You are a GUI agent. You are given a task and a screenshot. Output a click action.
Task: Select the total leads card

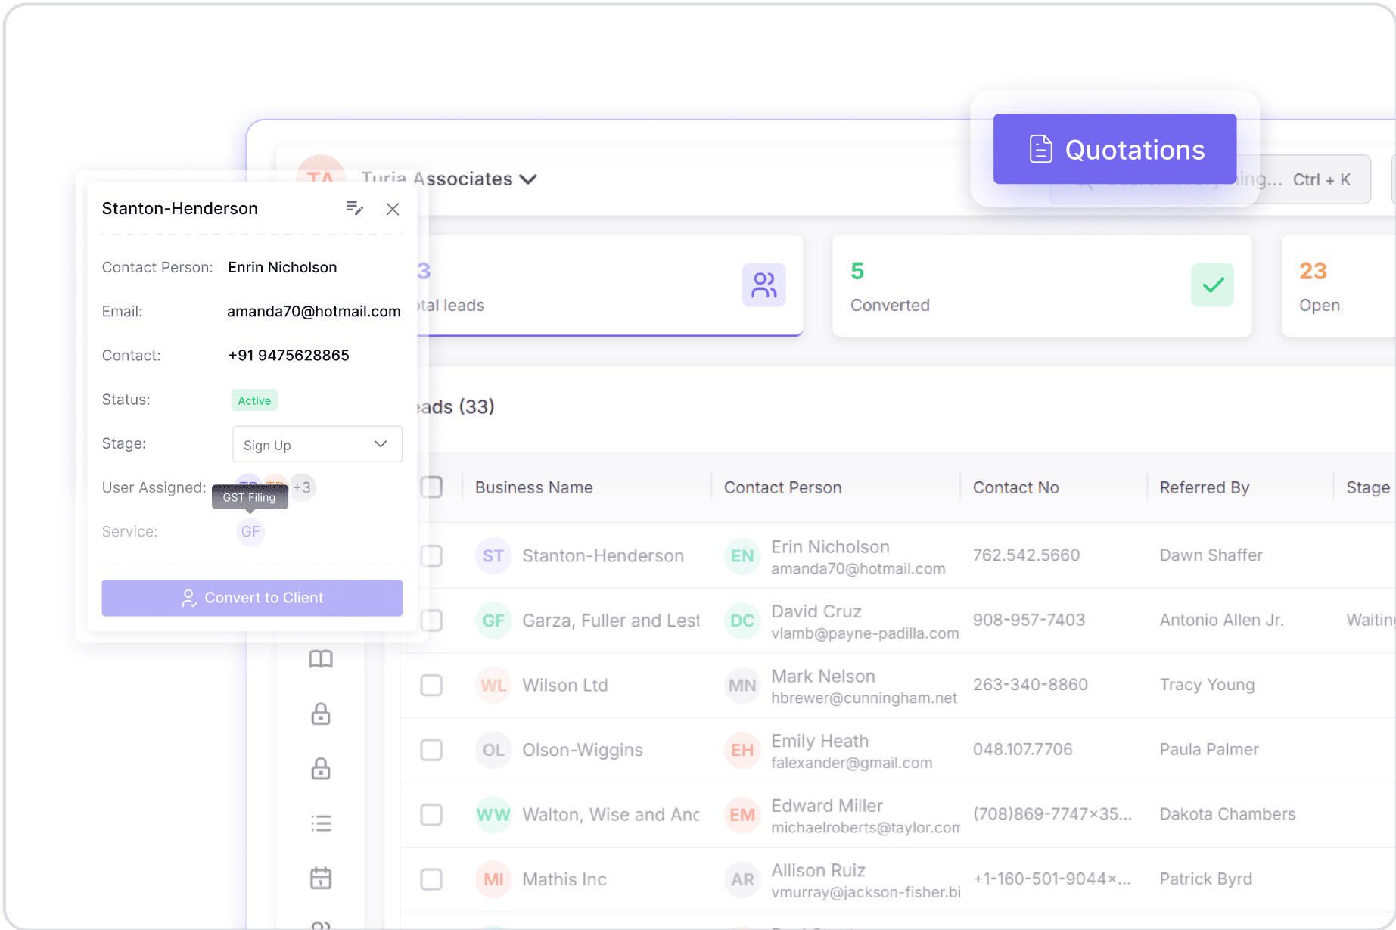609,286
